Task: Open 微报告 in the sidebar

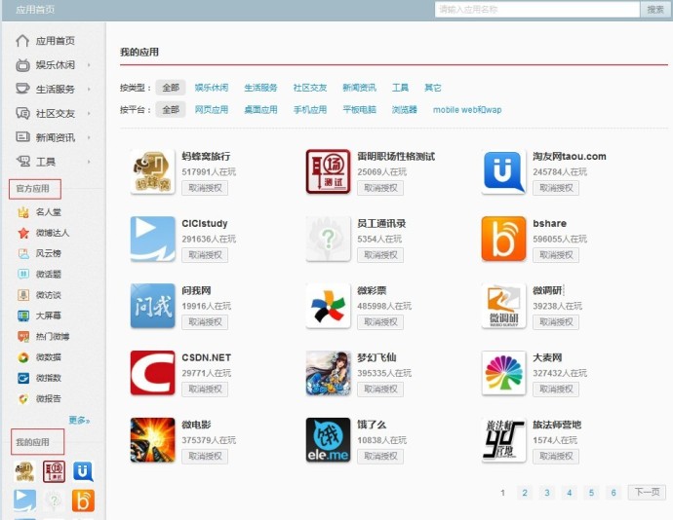Action: tap(39, 398)
